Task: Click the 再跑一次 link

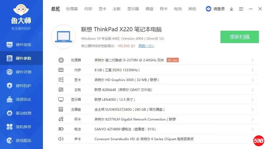Action: click(x=146, y=46)
